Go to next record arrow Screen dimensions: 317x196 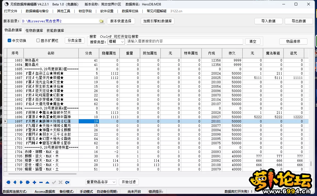(21, 182)
